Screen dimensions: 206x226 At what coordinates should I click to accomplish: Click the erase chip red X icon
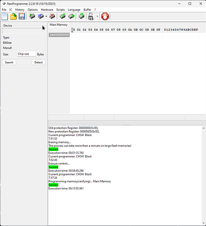[x=52, y=16]
